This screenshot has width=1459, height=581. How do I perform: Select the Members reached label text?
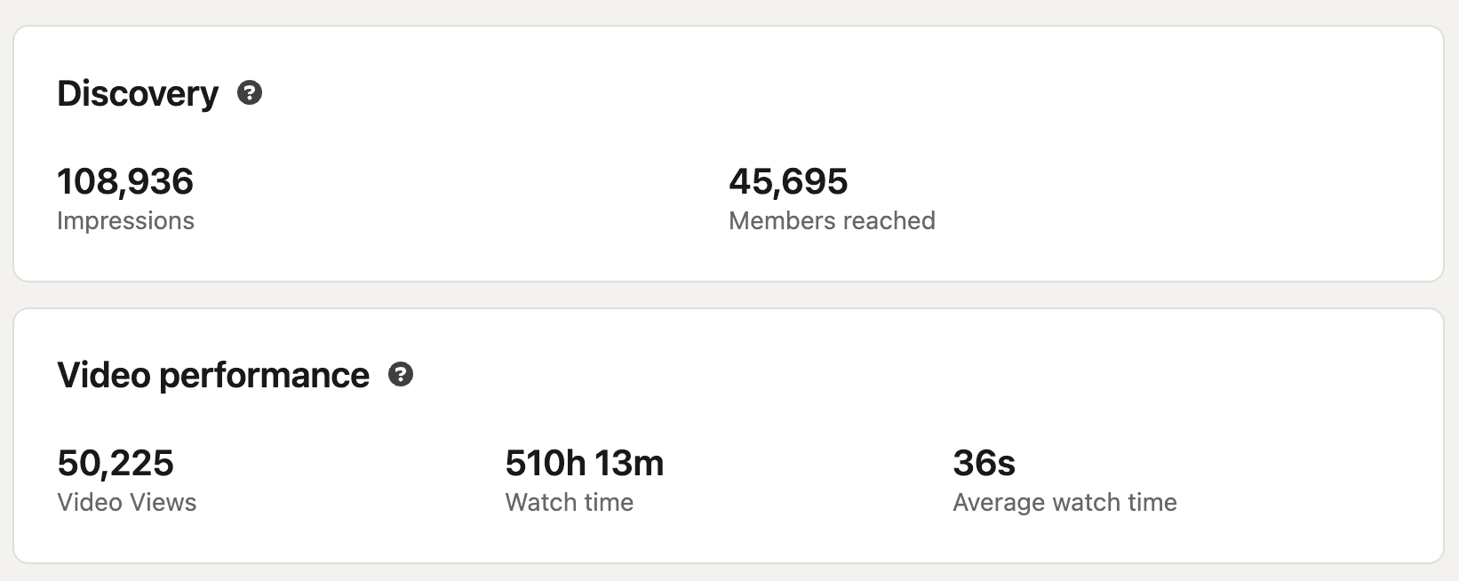pos(833,221)
